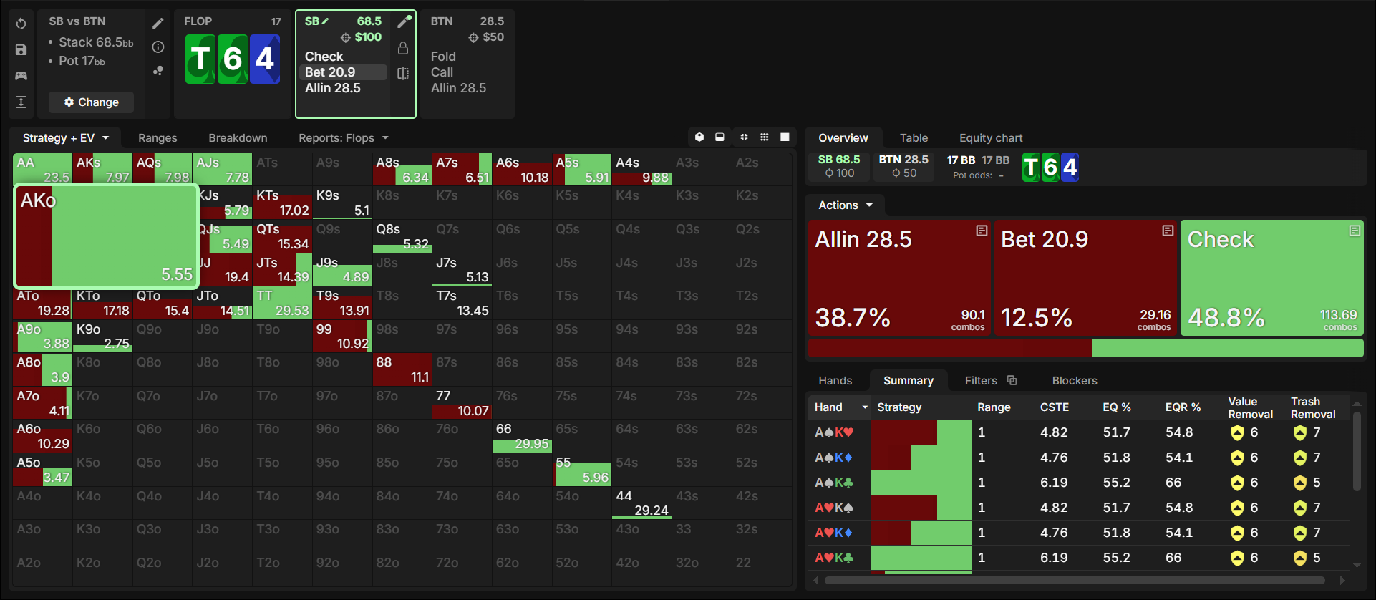Screen dimensions: 1376x600
Task: Click the pencil edit icon beside SB vs BTN
Action: pos(158,24)
